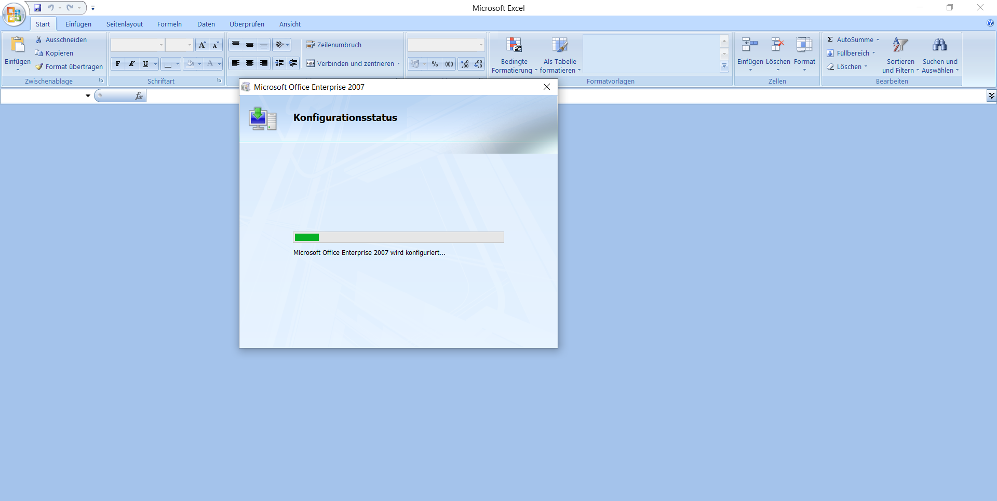The image size is (997, 501).
Task: Click the fill color bucket icon
Action: point(191,64)
